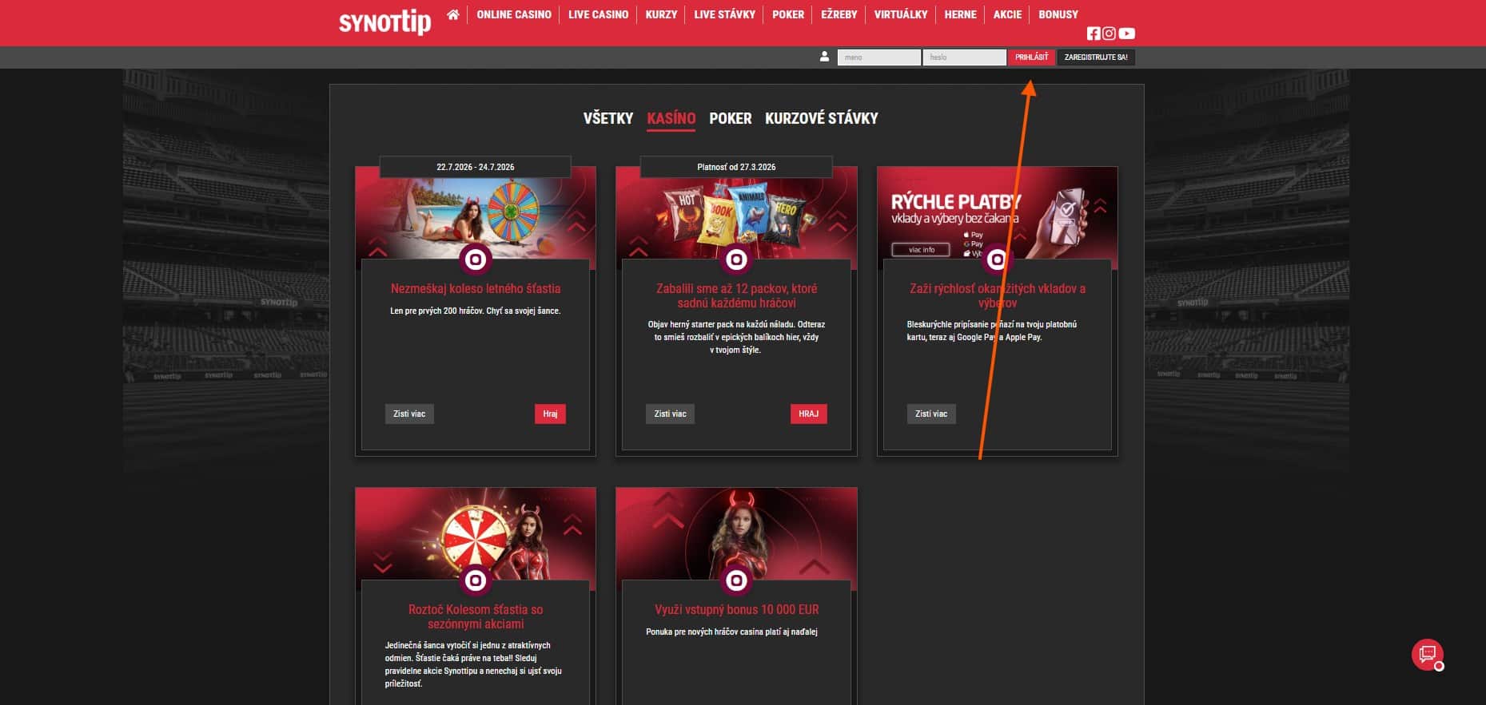Go to the Herne menu item
This screenshot has height=705, width=1486.
[x=960, y=14]
